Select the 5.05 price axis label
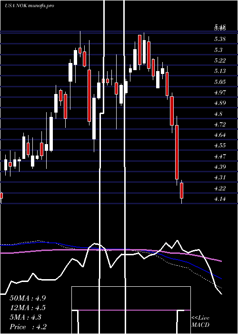238x334 pixels. tap(220, 82)
